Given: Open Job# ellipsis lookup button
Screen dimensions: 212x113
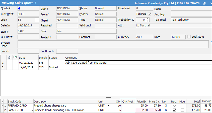Looking at the screenshot, I should [x=37, y=20].
